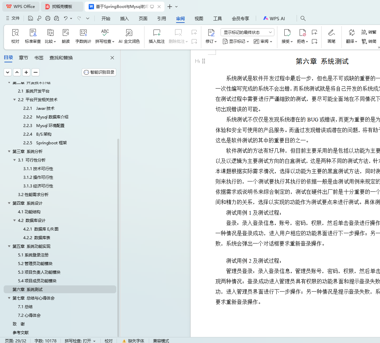
Task: Click 缺失字体 warning in status bar
Action: (133, 341)
